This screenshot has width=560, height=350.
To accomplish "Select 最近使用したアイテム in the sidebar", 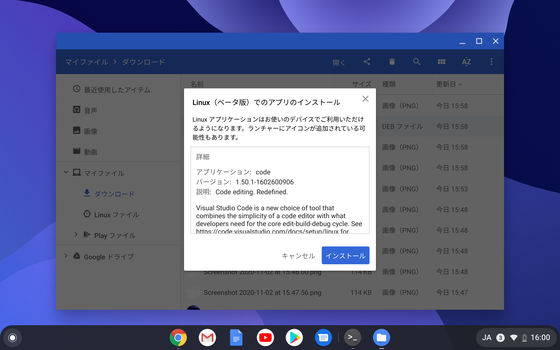I will coord(117,90).
